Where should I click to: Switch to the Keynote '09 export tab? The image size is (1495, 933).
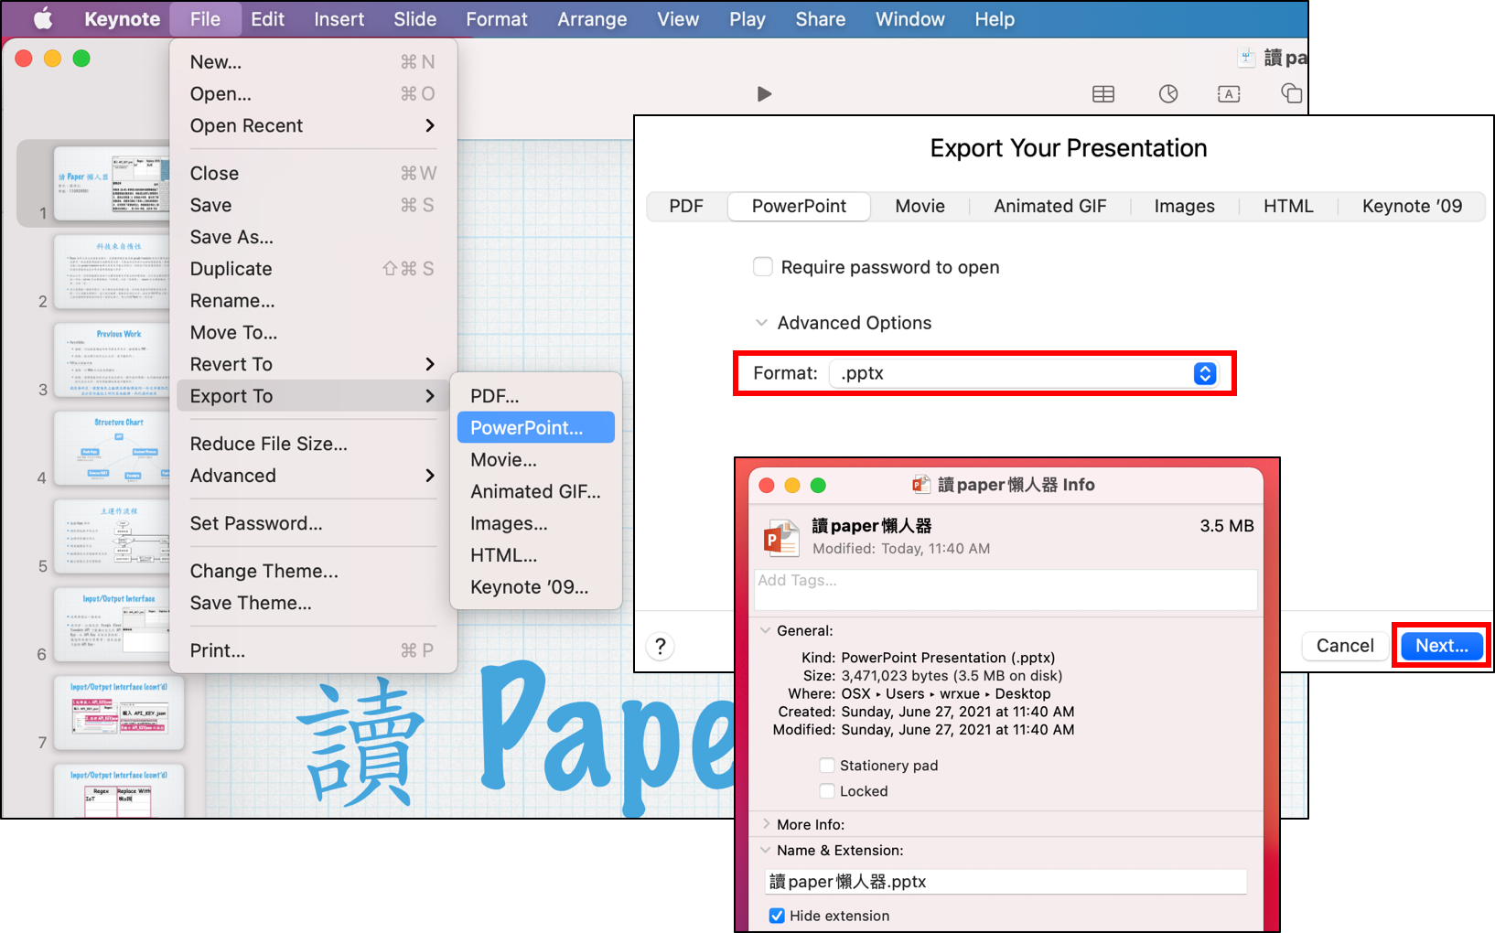tap(1412, 206)
